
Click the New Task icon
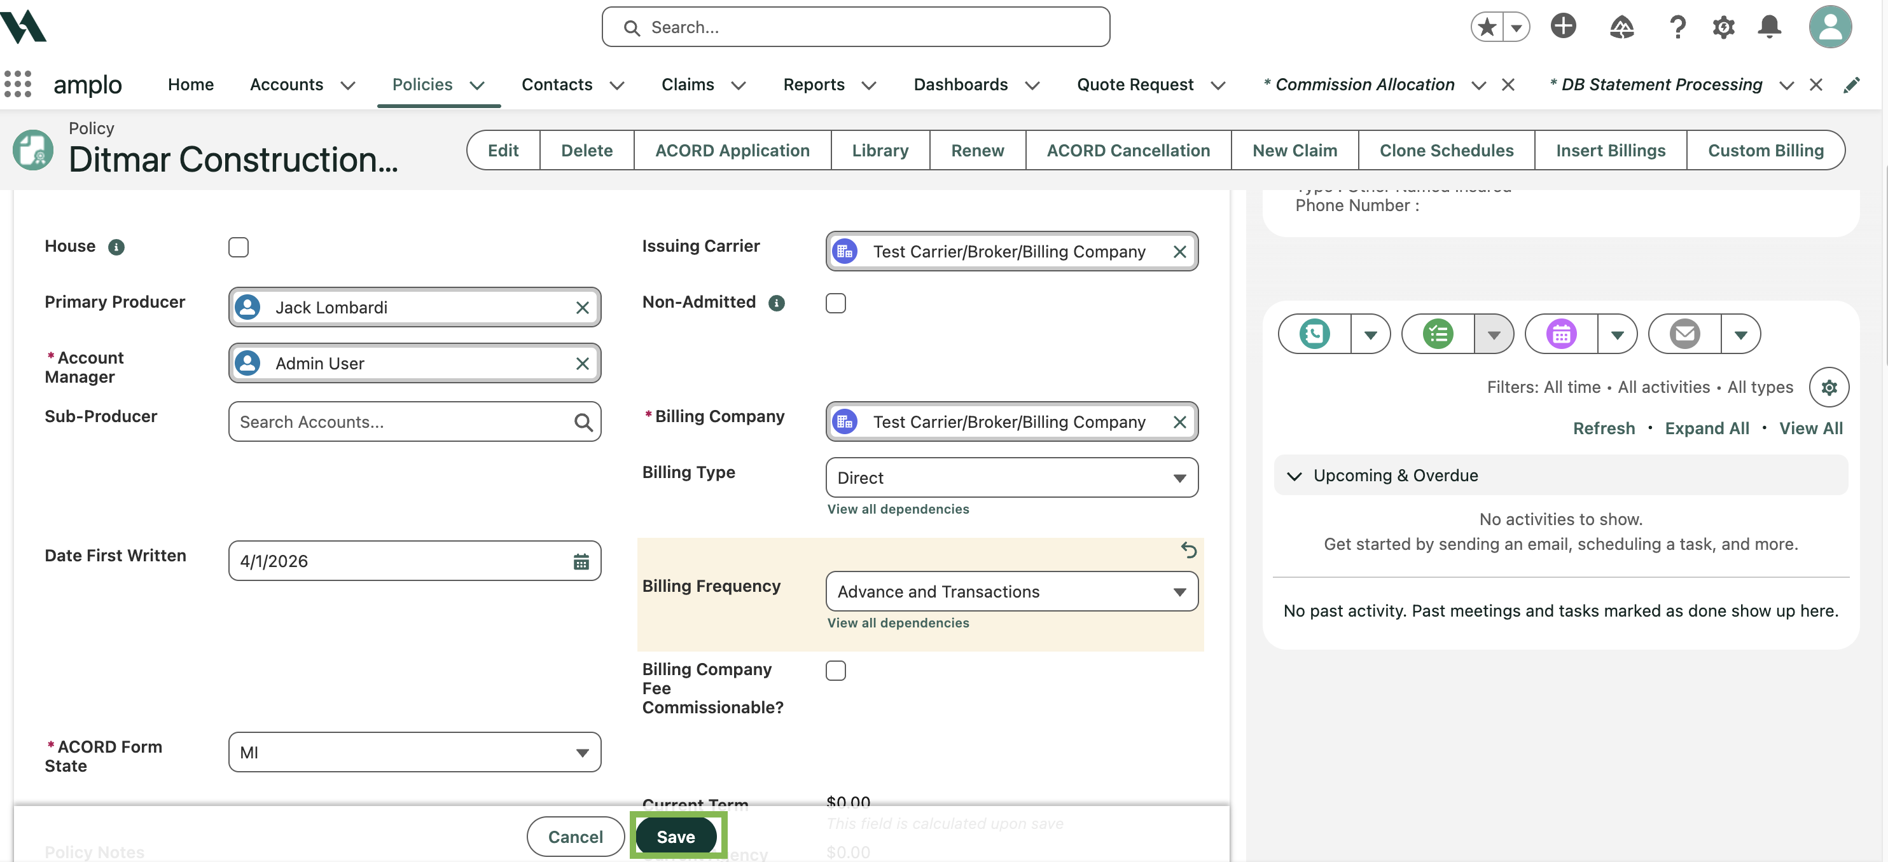click(1437, 334)
